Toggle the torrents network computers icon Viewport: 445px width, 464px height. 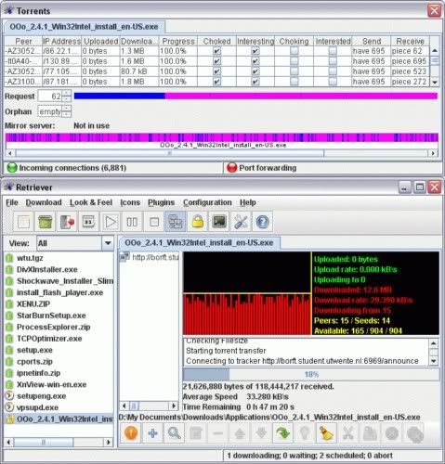[176, 222]
